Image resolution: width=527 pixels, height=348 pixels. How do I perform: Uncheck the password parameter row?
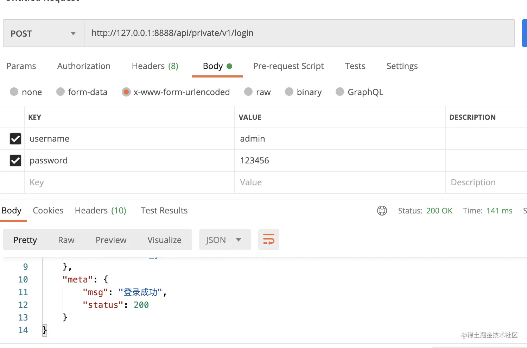(x=15, y=161)
